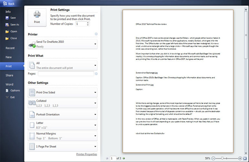This screenshot has width=249, height=162.
Task: Click the zoom slider handle
Action: point(222,158)
